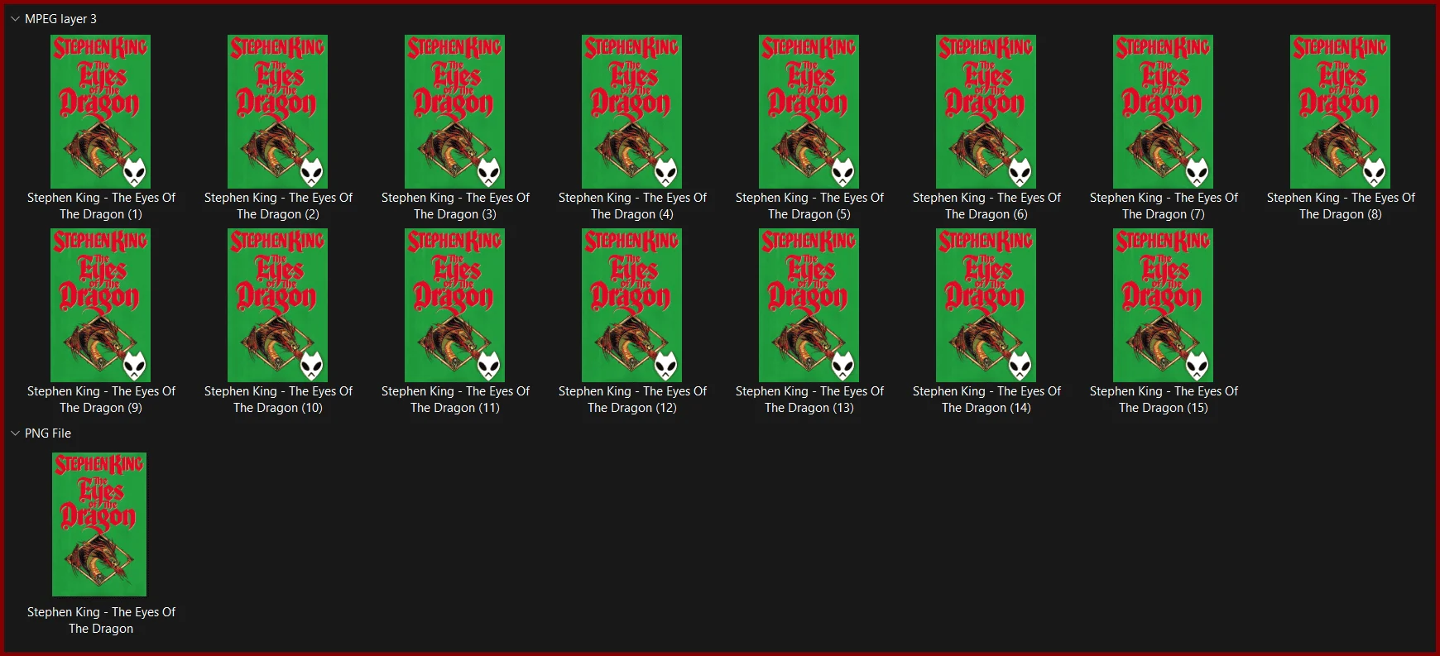Image resolution: width=1440 pixels, height=656 pixels.
Task: Select The Eyes Of The Dragon (6) thumbnail
Action: [x=986, y=112]
